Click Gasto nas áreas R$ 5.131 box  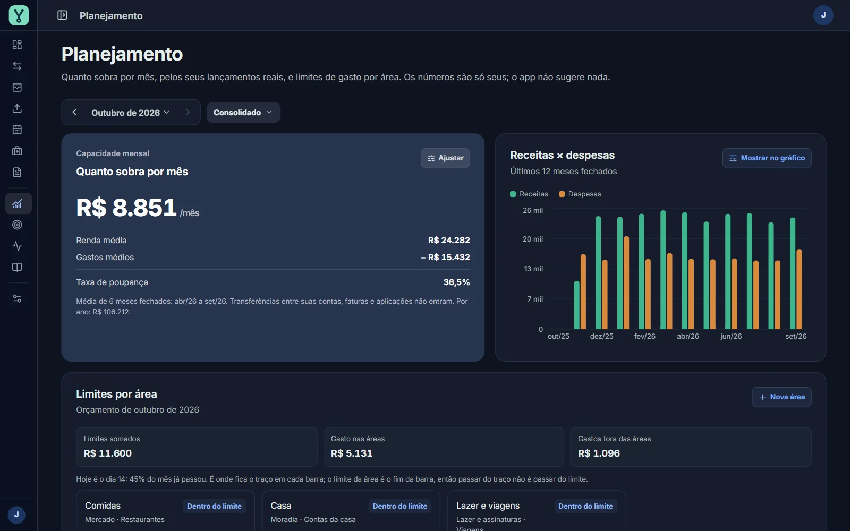pos(444,447)
